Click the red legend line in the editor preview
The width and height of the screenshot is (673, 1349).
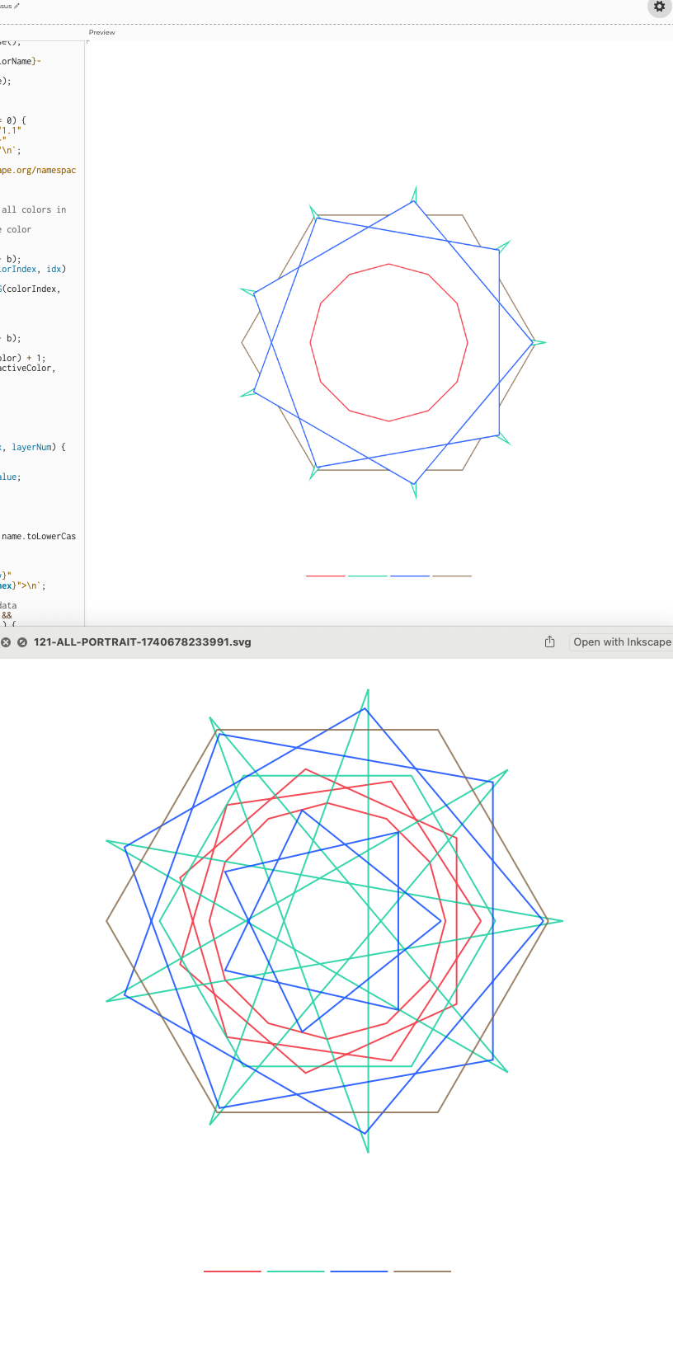point(326,576)
